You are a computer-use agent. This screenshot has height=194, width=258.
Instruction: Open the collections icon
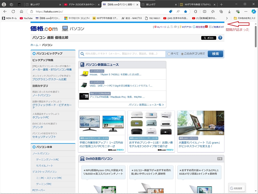[221, 11]
